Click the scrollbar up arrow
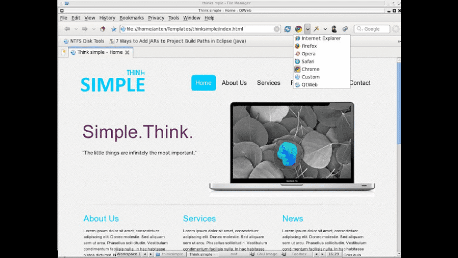This screenshot has width=458, height=258. (399, 60)
